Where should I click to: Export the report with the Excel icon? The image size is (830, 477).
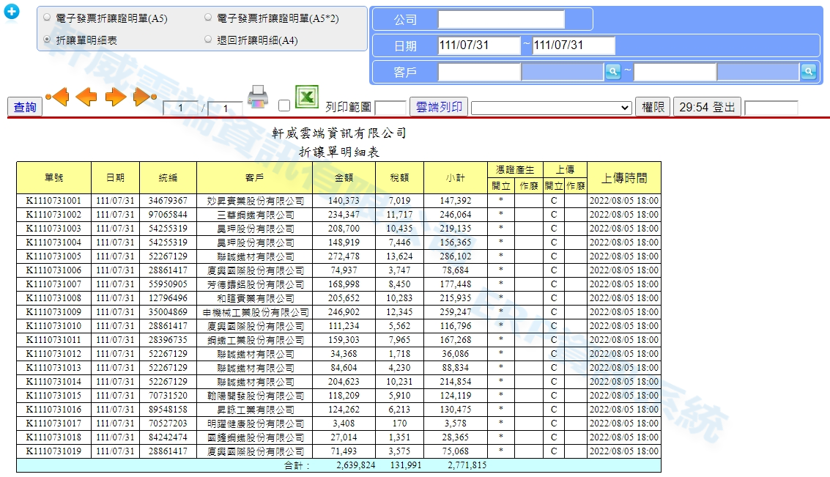pyautogui.click(x=306, y=97)
